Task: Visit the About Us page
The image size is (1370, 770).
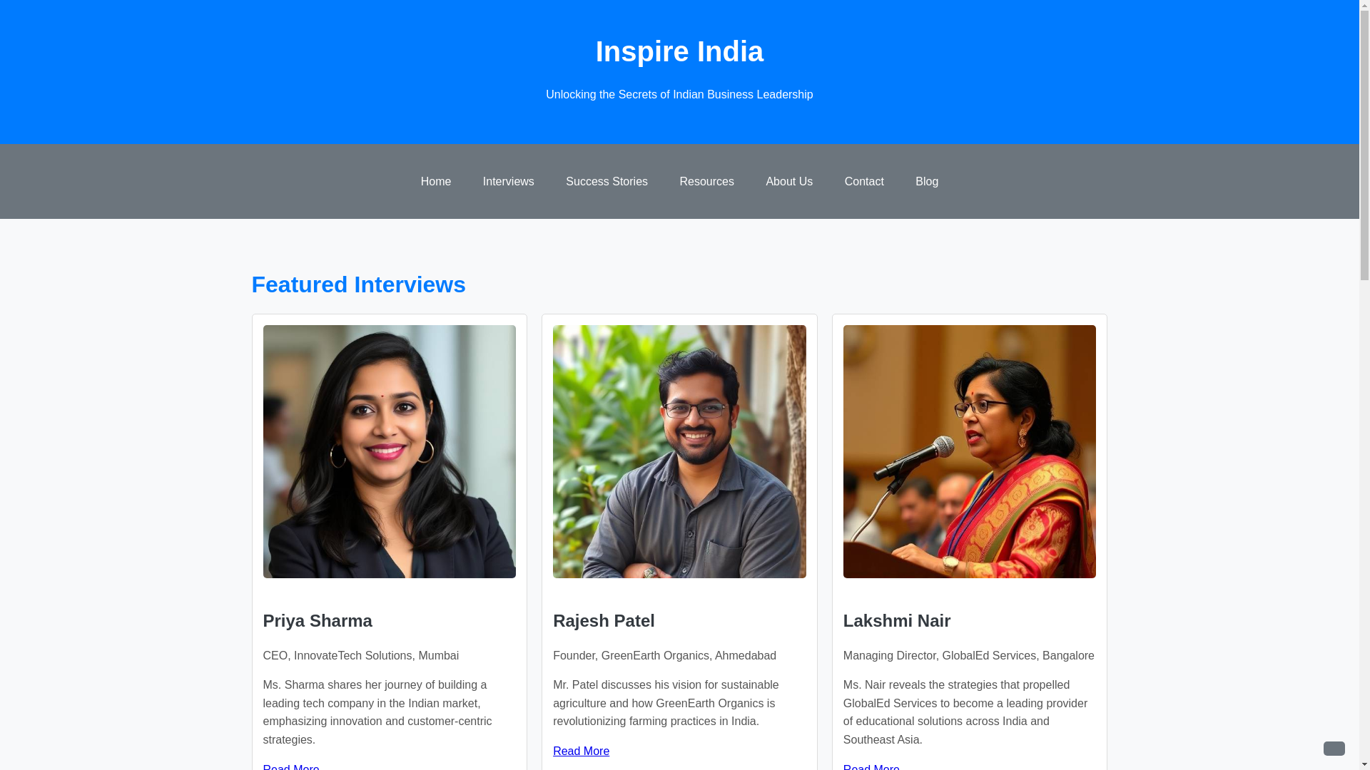Action: pos(789,182)
